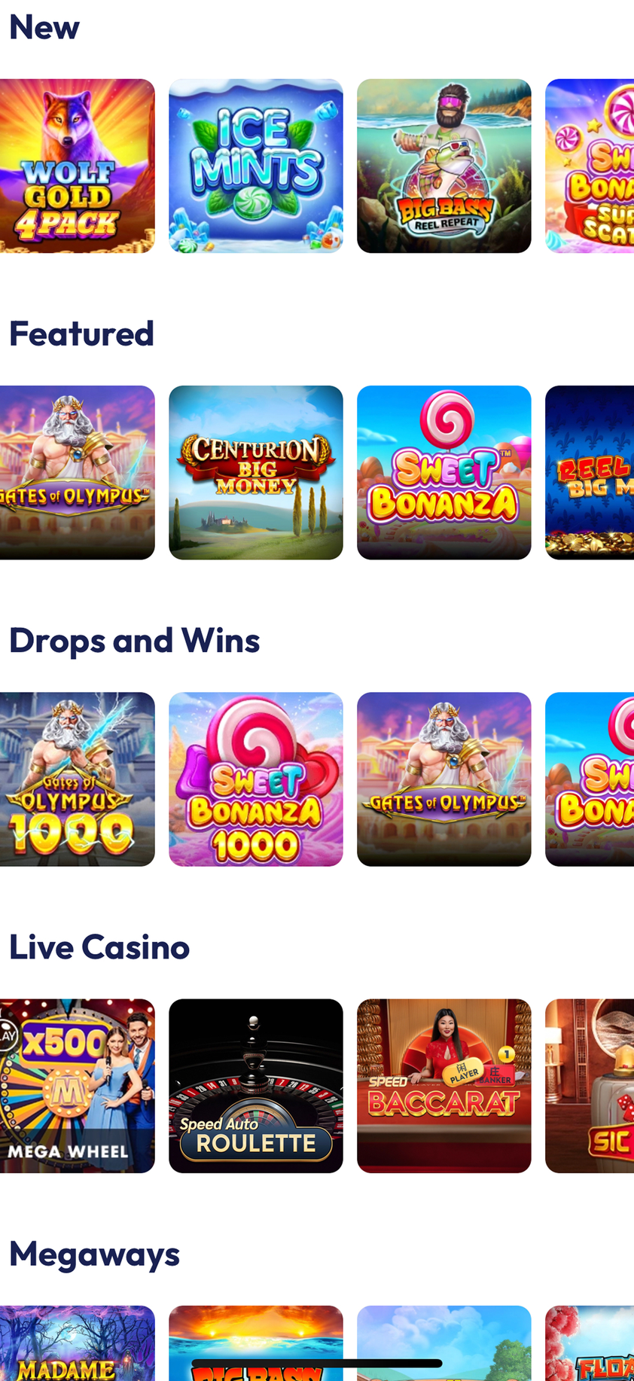
Task: Open Speed Auto Roulette table
Action: click(x=256, y=1086)
